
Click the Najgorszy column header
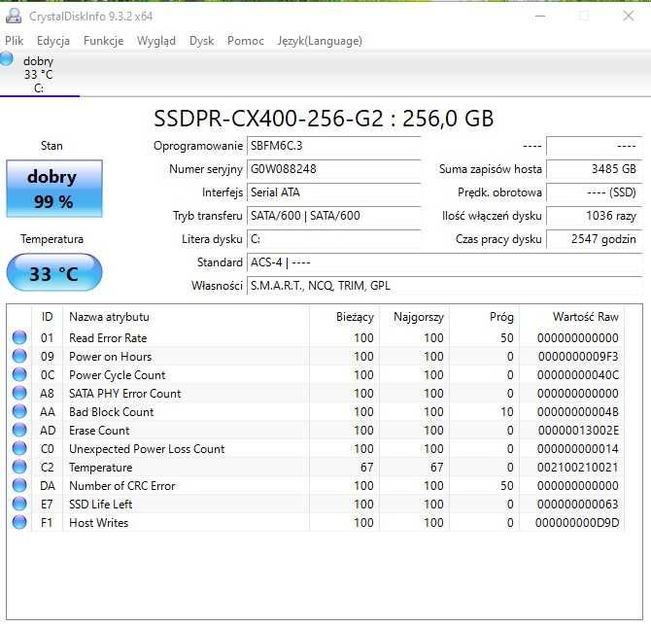pyautogui.click(x=414, y=317)
